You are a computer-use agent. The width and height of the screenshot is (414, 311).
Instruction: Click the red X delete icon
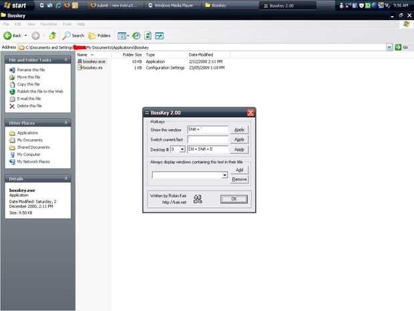tap(12, 106)
